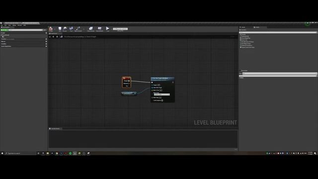318x179 pixels.
Task: Click Released exec pin on key node
Action: coord(129,84)
